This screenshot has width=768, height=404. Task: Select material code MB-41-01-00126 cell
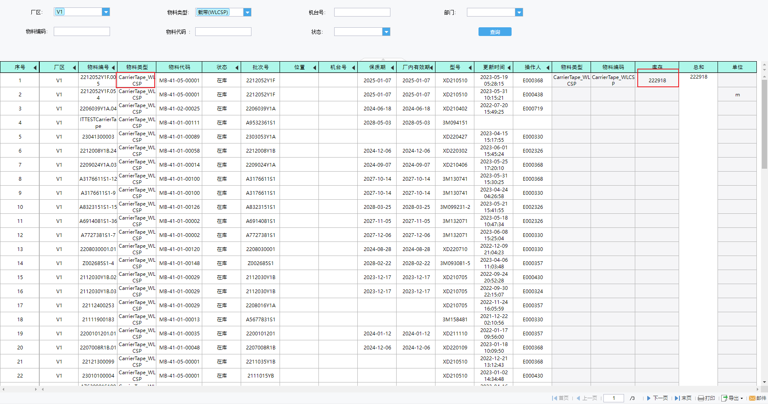click(179, 207)
